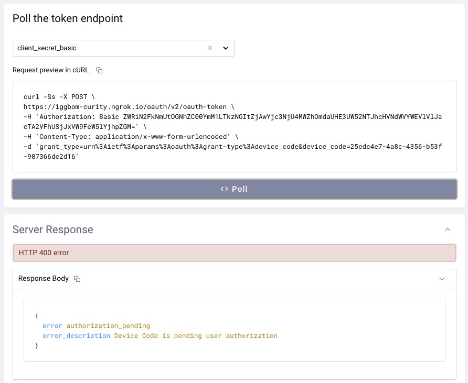Viewport: 468px width, 383px height.
Task: Click the chevron icon inside the selector box
Action: click(226, 48)
